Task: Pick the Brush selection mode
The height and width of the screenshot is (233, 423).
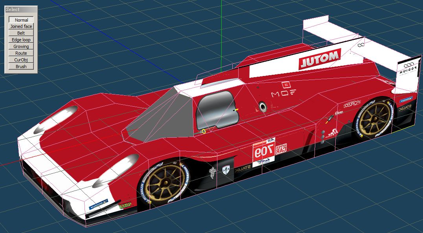Action: coord(21,67)
